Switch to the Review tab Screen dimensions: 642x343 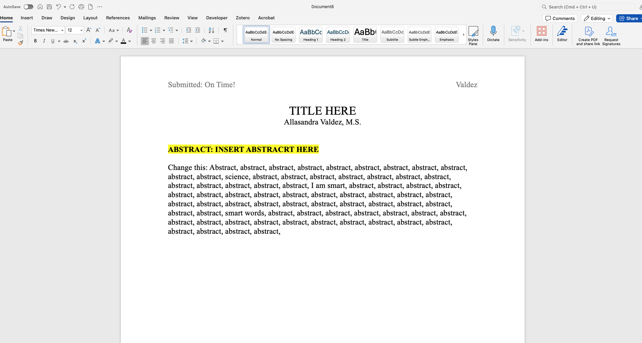(x=172, y=18)
